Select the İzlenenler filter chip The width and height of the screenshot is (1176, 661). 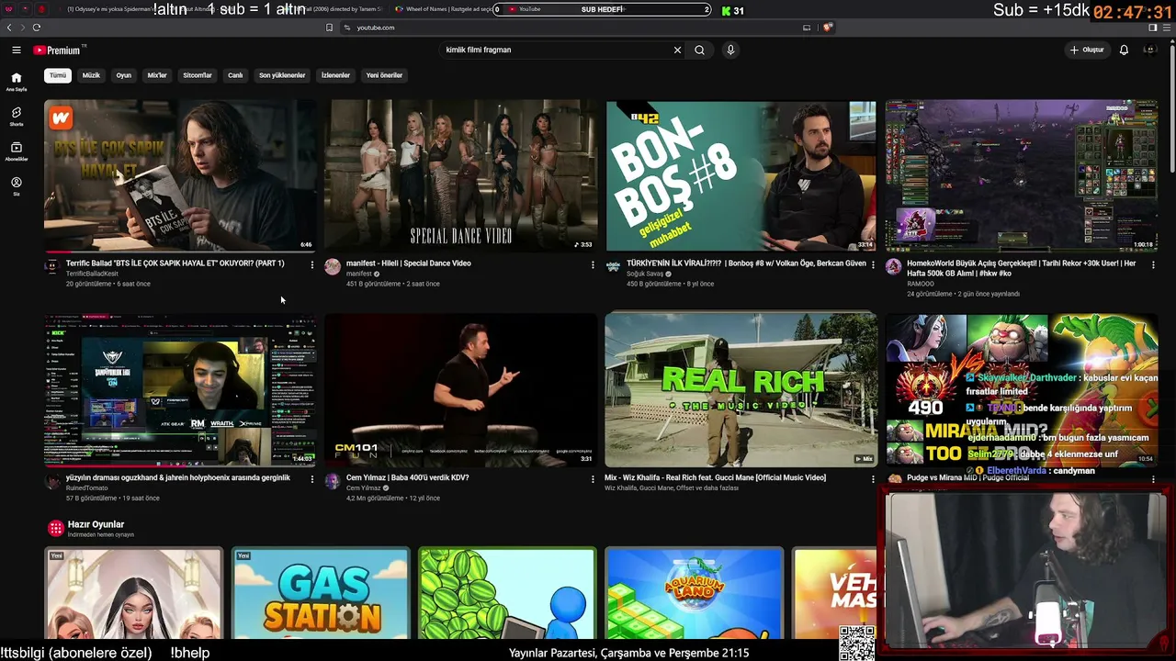point(335,75)
